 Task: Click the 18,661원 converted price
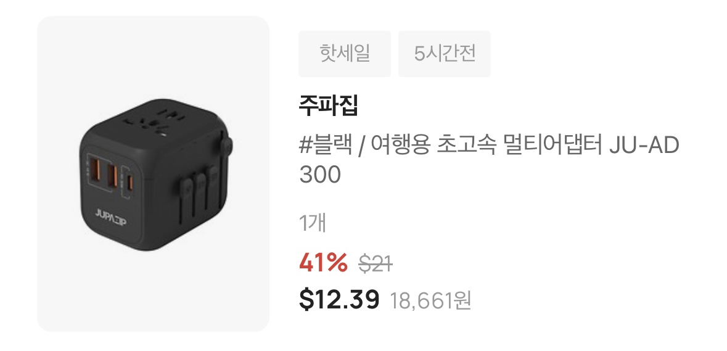(x=431, y=301)
